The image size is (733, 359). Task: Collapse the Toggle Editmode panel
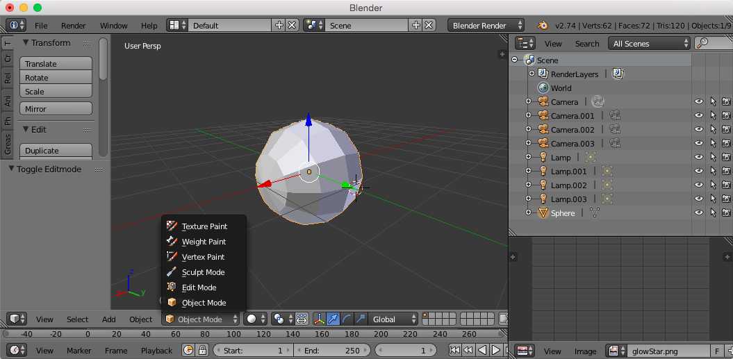pyautogui.click(x=11, y=169)
